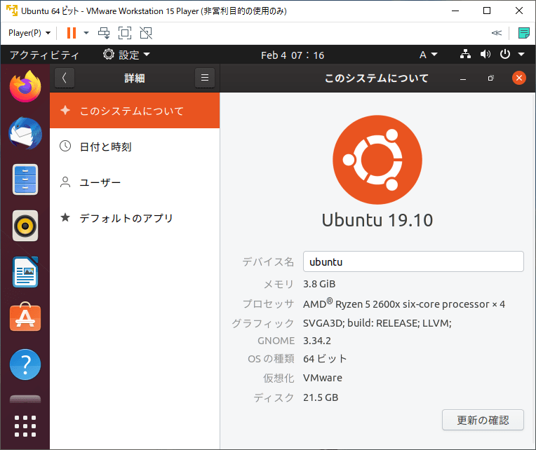
Task: Maximize the VMware Player window
Action: [487, 11]
